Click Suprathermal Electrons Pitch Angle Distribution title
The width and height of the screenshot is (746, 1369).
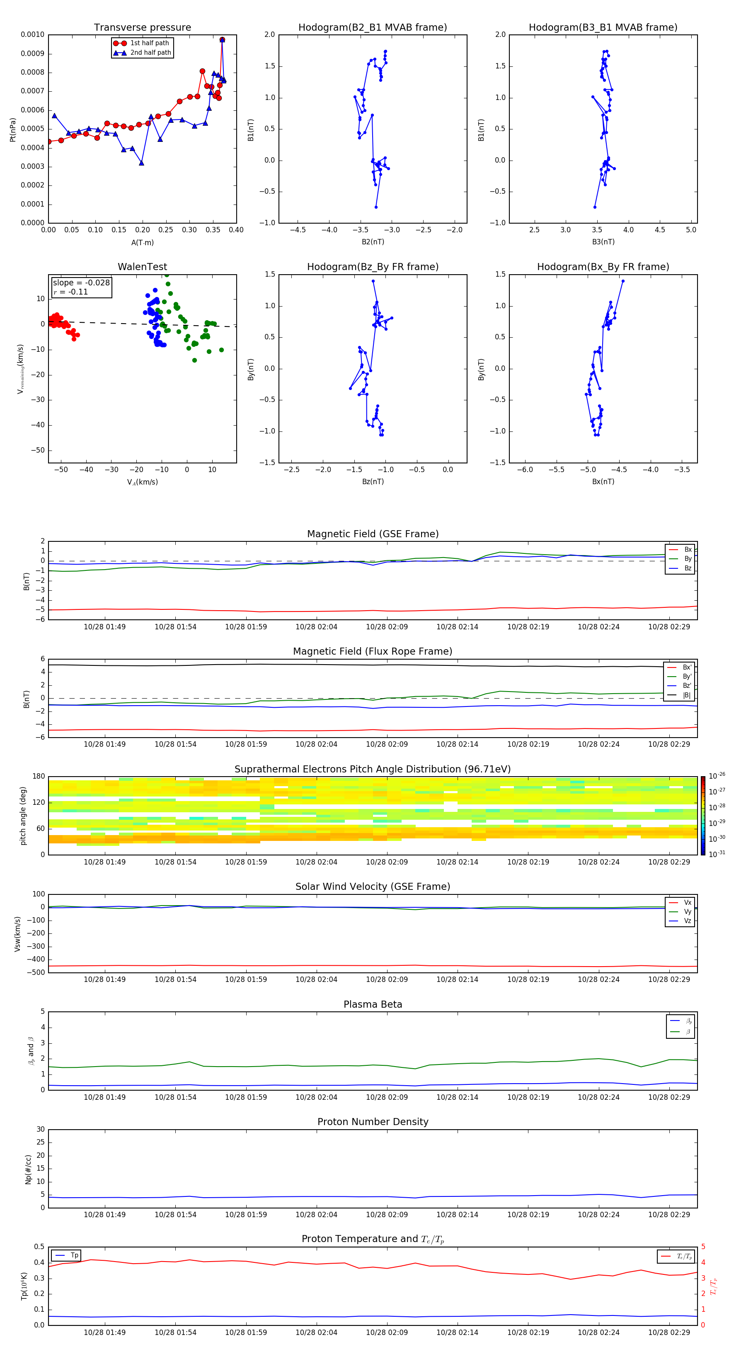tap(373, 770)
